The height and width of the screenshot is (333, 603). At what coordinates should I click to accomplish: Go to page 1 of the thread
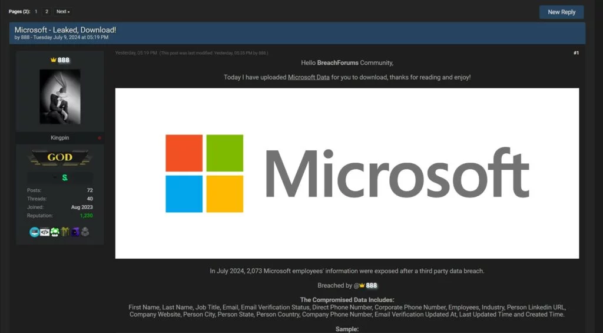point(36,11)
